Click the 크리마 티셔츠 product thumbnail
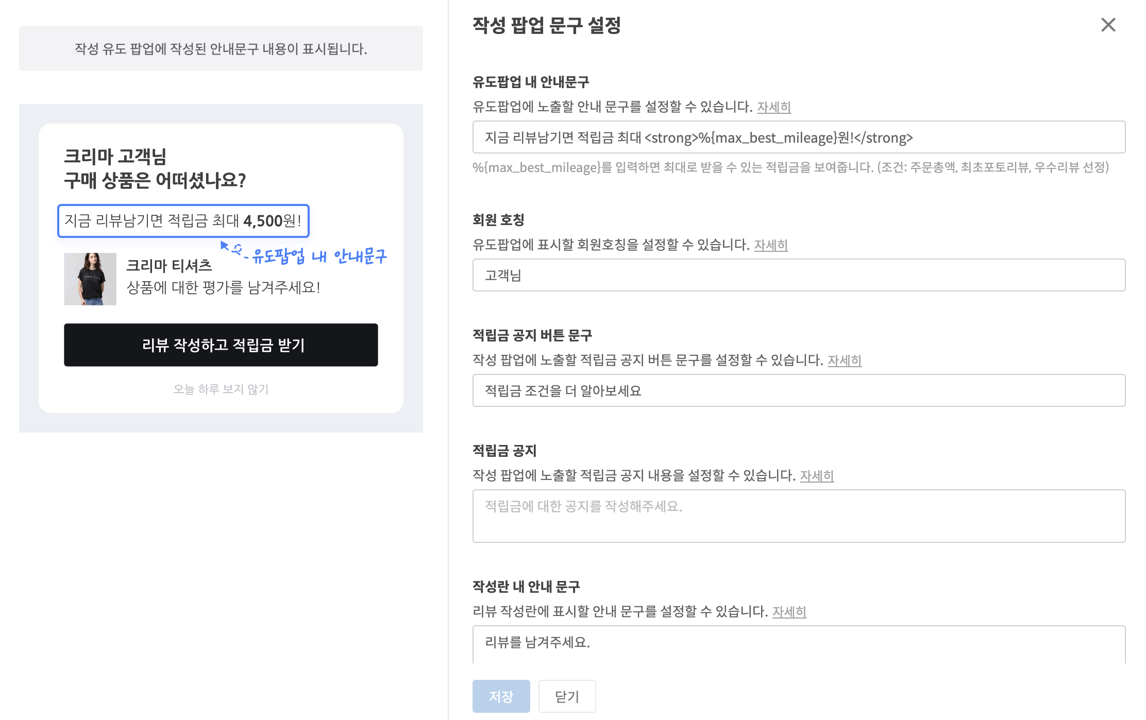Image resolution: width=1146 pixels, height=720 pixels. tap(90, 279)
